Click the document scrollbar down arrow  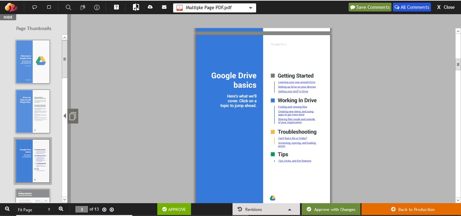458,200
